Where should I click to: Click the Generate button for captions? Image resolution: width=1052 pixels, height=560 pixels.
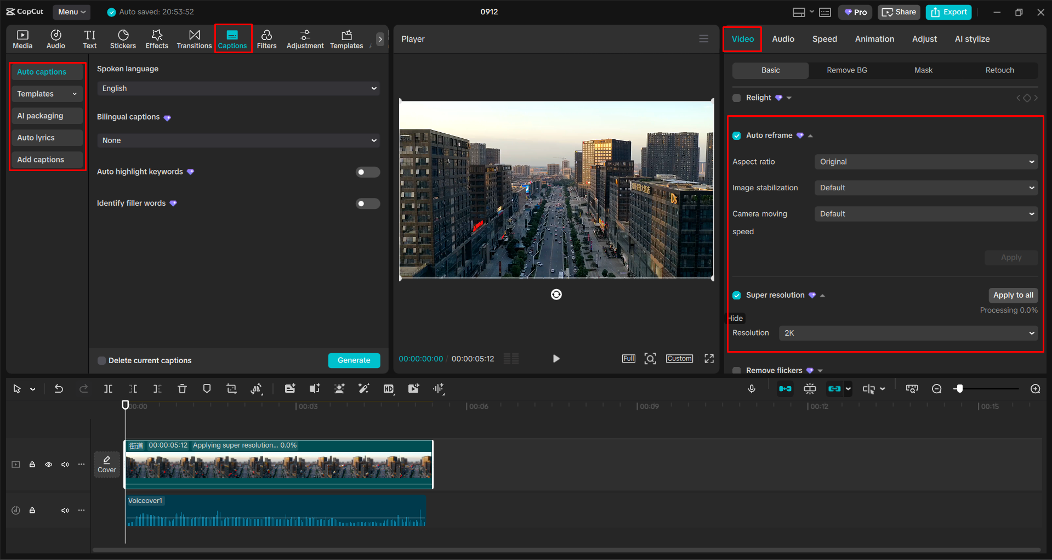tap(354, 360)
